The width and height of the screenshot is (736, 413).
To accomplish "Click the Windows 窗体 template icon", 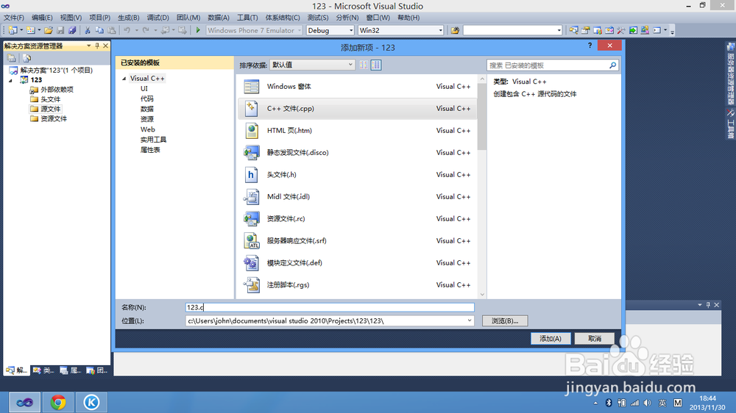I will pyautogui.click(x=251, y=86).
